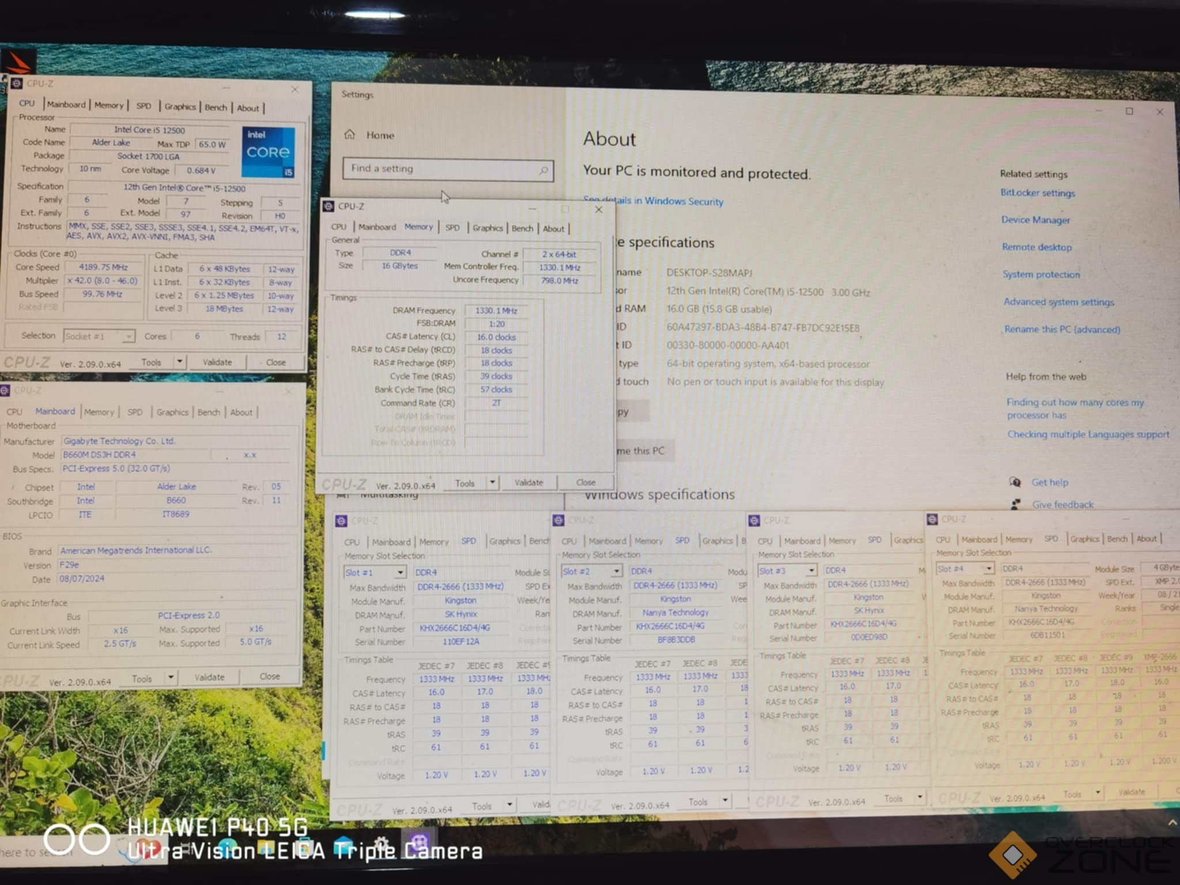Open the CPU-Z icon on the taskbar
Image resolution: width=1180 pixels, height=885 pixels.
coord(419,842)
